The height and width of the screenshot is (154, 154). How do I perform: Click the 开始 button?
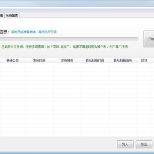(x=149, y=39)
